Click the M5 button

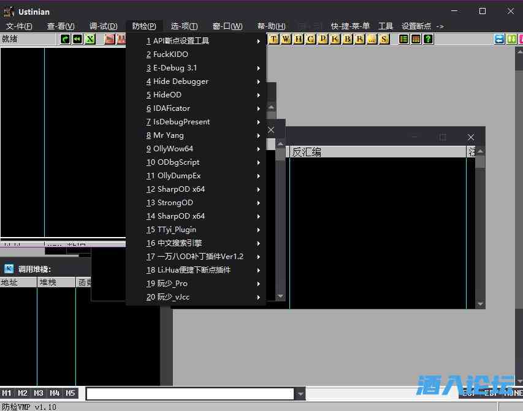click(x=71, y=393)
